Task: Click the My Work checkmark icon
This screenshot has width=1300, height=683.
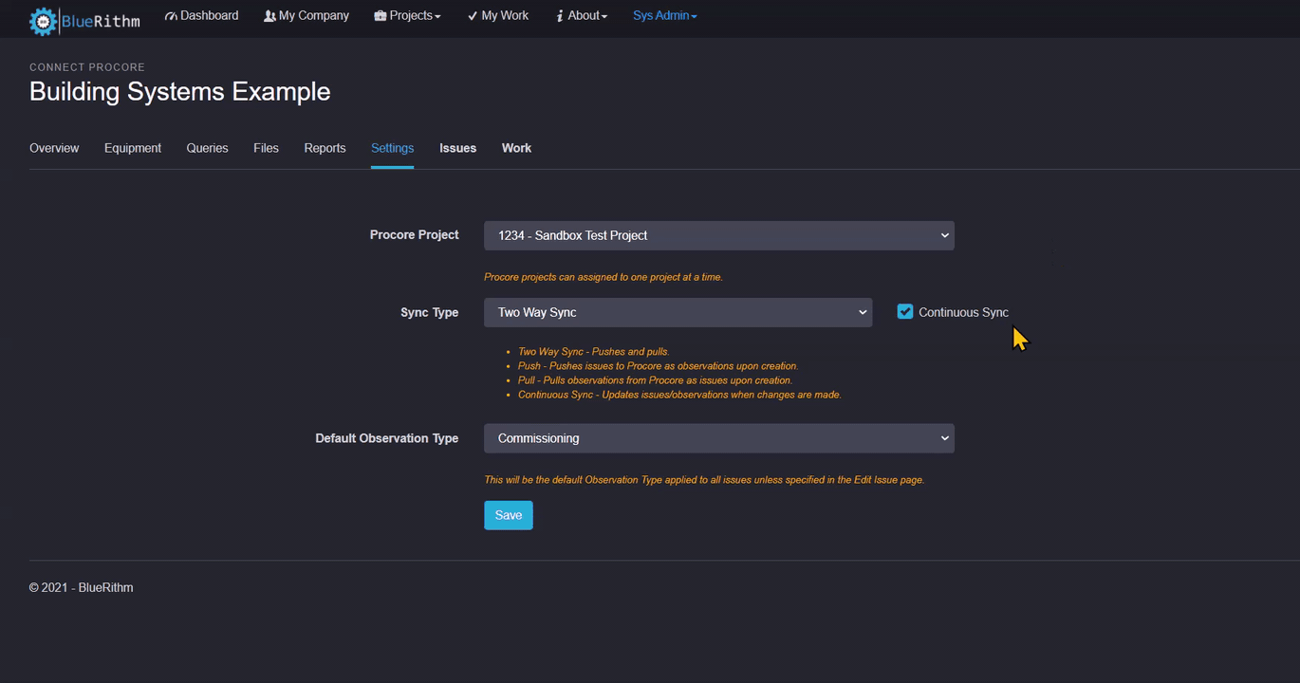Action: point(473,16)
